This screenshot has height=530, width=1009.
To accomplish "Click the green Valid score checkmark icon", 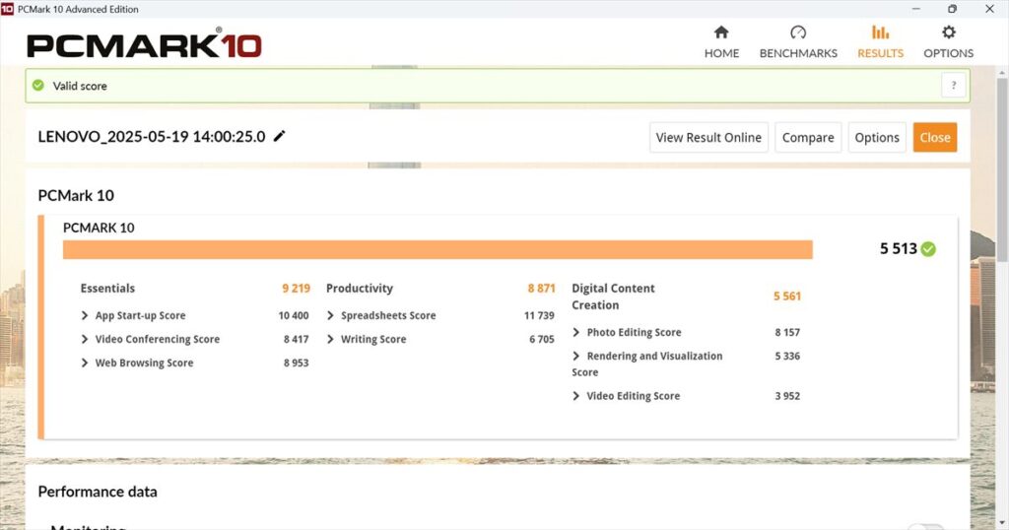I will tap(38, 85).
